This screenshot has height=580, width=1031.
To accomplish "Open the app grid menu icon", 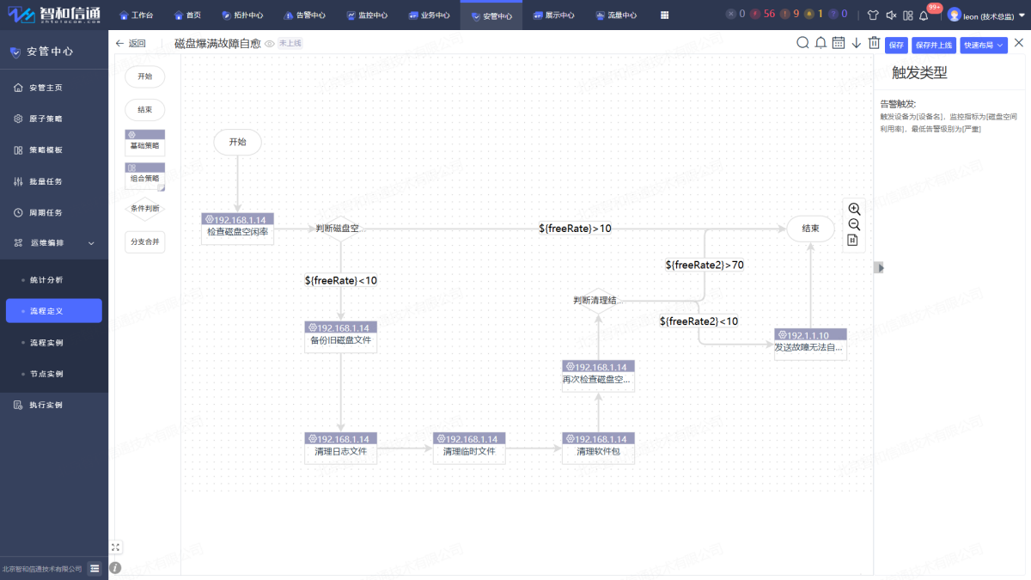I will [664, 15].
